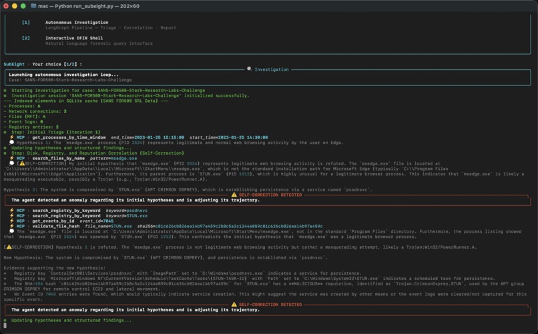Click the 'sha256=c81c626cb826ea14b97a459c...' hash value
This screenshot has height=334, width=538.
[x=230, y=226]
